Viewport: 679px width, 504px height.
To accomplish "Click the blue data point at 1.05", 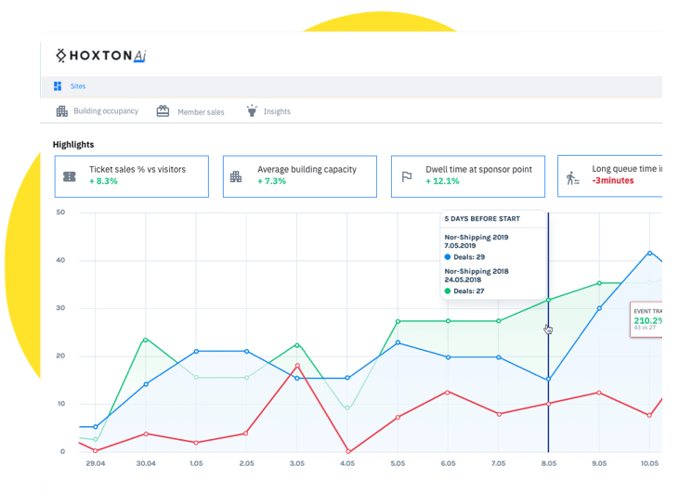I will [196, 351].
